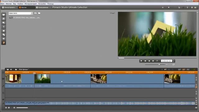199x112 pixels.
Task: Open the Монтаж menu in the menu bar
Action: tap(9, 4)
